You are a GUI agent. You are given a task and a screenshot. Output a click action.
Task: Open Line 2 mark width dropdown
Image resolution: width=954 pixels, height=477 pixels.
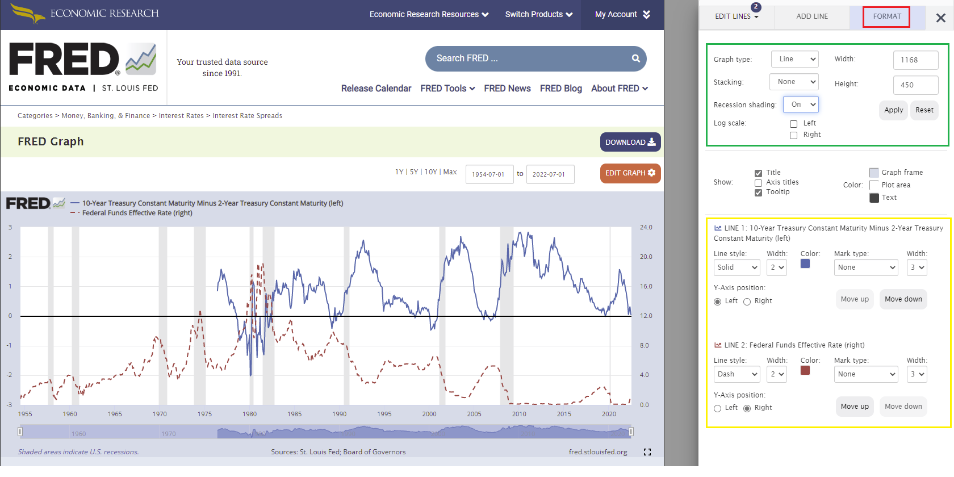click(x=917, y=374)
